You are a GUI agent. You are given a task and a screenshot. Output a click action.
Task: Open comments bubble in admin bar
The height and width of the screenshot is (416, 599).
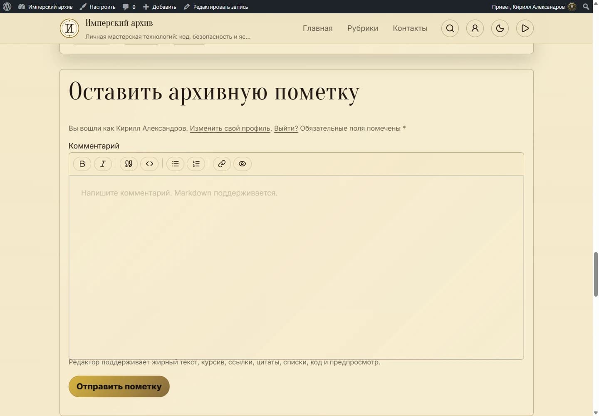(129, 7)
